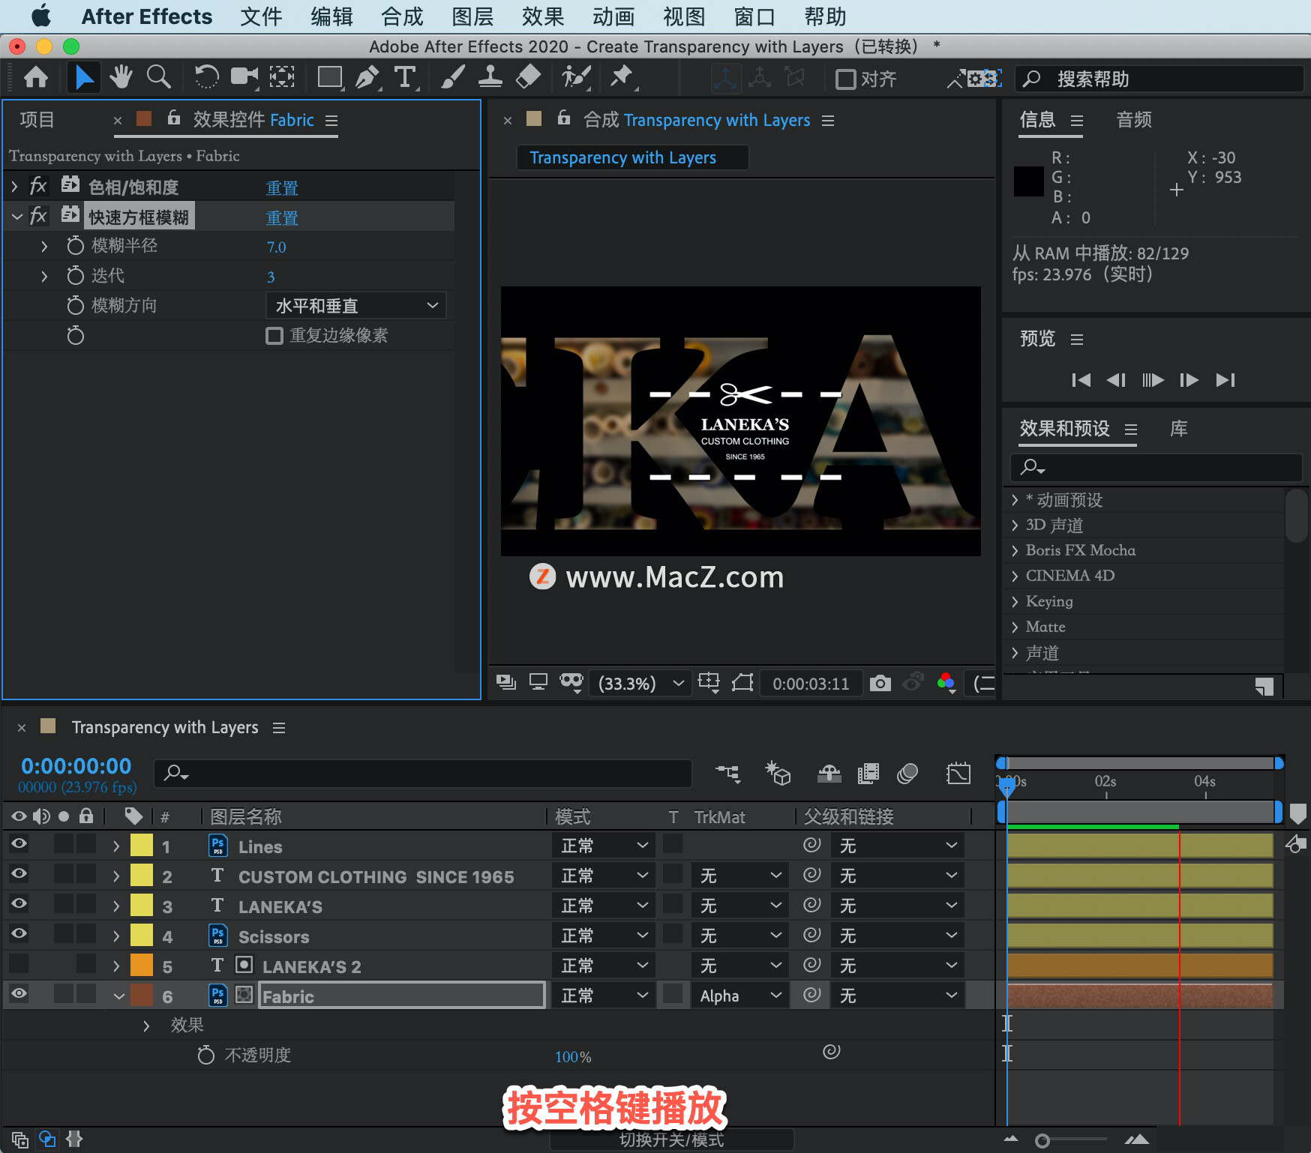Screen dimensions: 1311x1153
Task: Open the graph editor icon in timeline
Action: point(958,773)
